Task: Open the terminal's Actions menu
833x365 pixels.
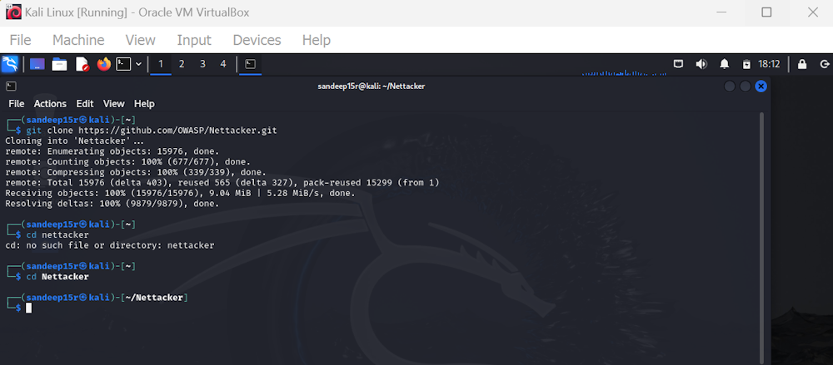Action: (50, 104)
